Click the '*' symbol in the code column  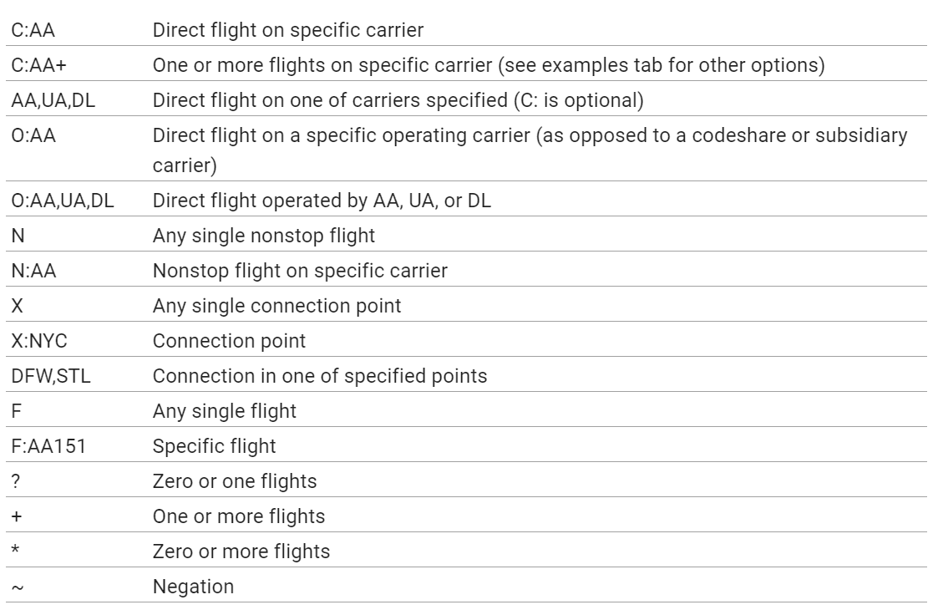(x=15, y=551)
